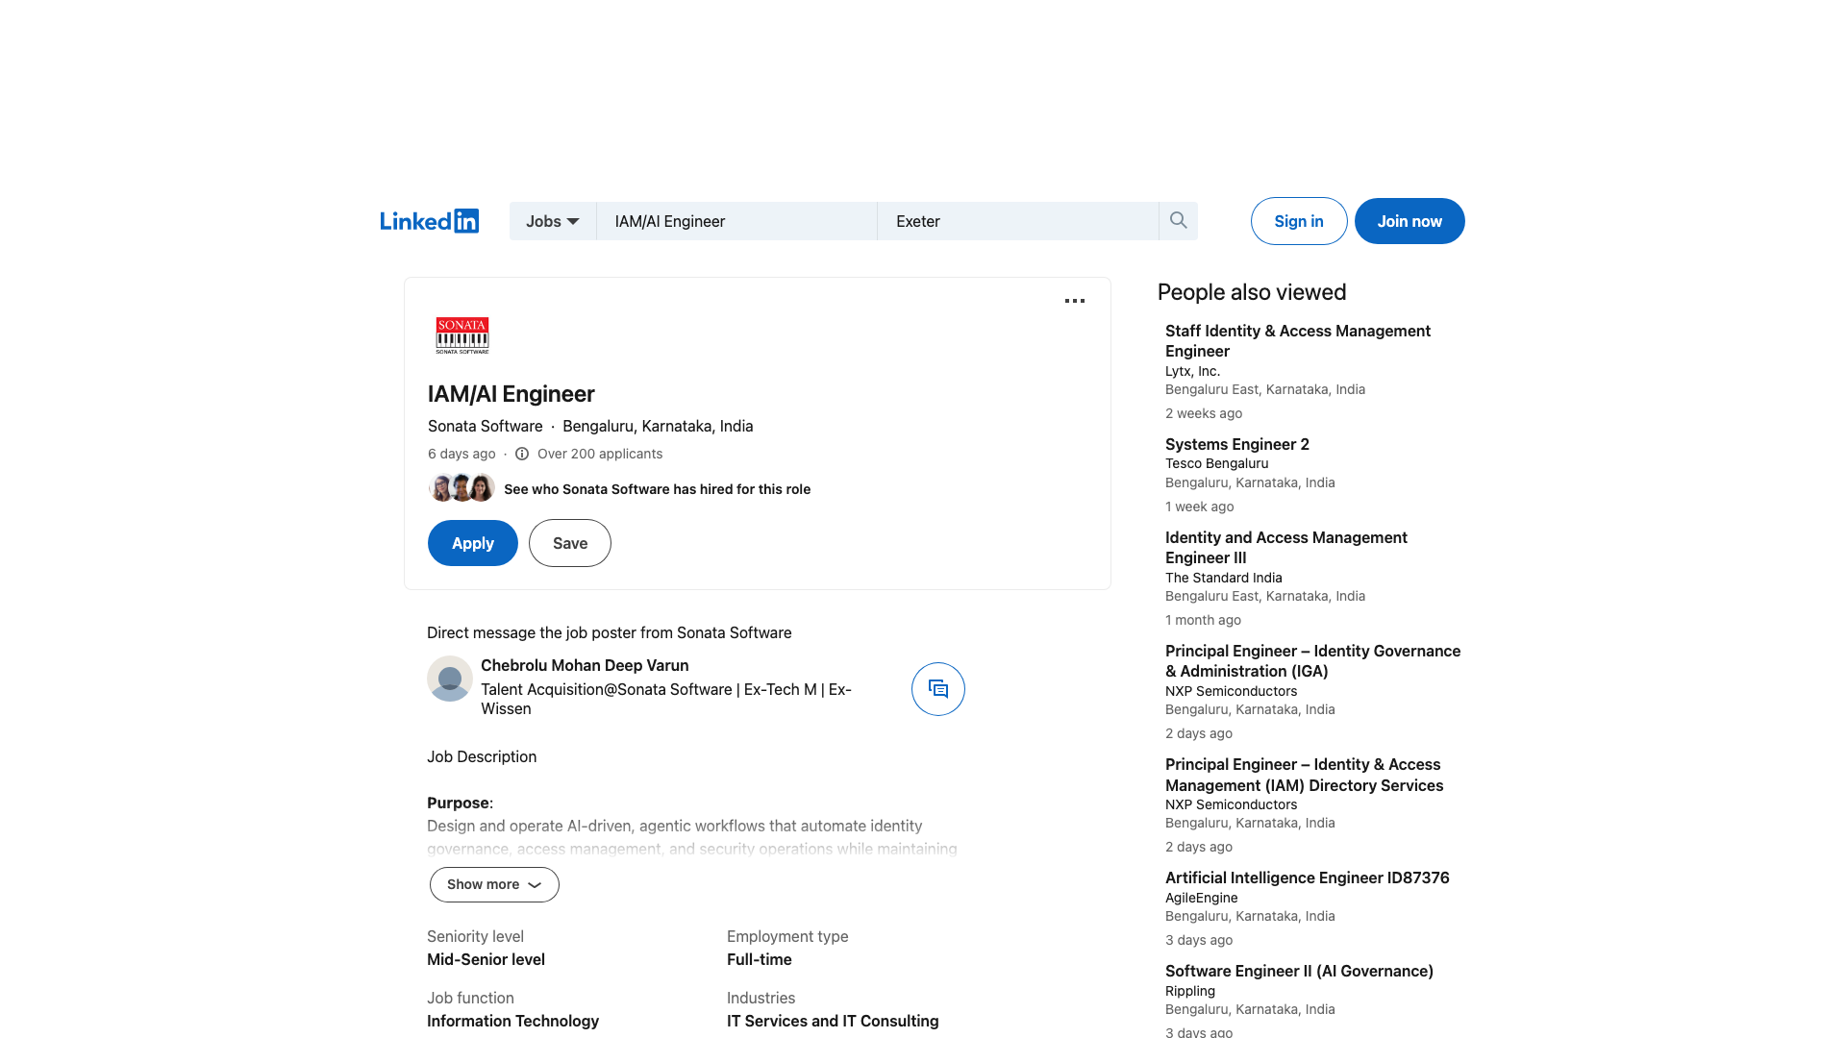Open See who Sonata Software has hired link
This screenshot has height=1038, width=1846.
[x=658, y=489]
